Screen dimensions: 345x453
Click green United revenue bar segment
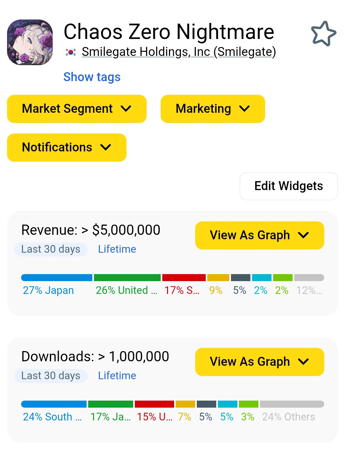[x=127, y=278]
